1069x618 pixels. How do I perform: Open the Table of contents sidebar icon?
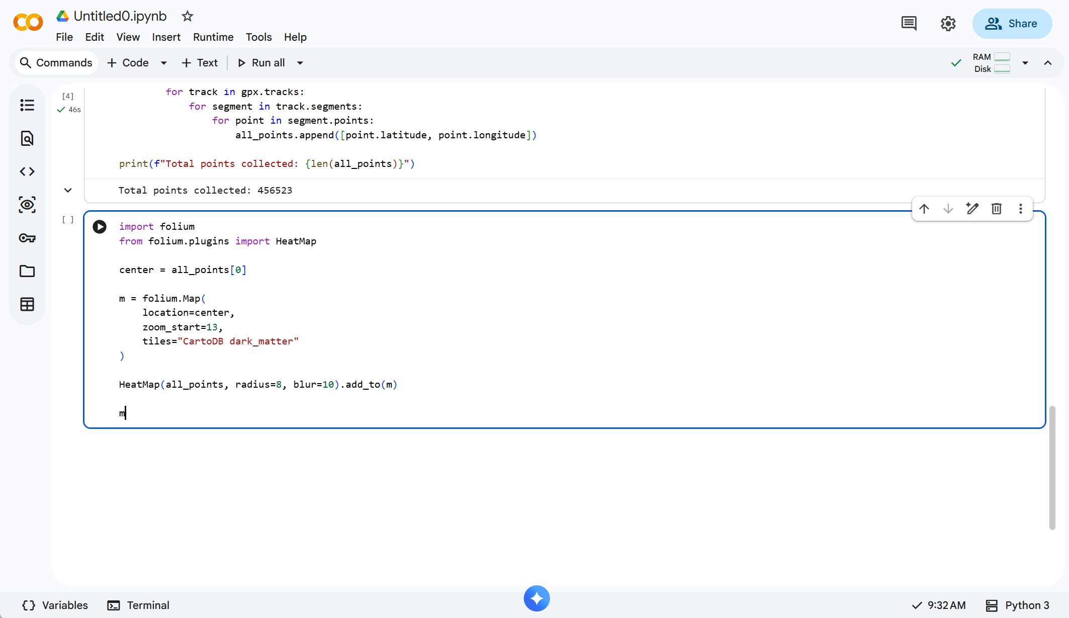[27, 105]
